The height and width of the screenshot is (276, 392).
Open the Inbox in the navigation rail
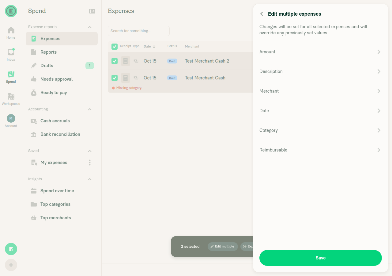coord(11,55)
